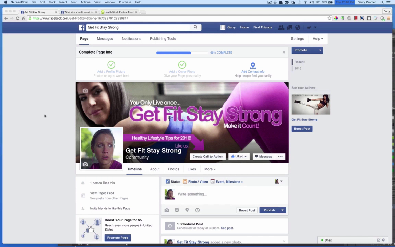Click the Create Call to Action button

point(208,156)
